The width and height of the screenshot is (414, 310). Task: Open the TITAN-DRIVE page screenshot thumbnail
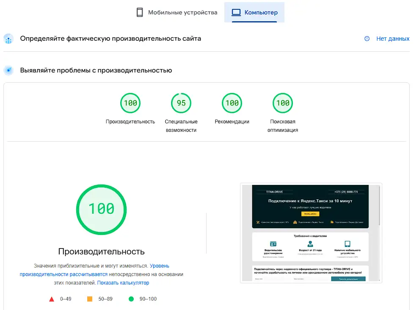click(311, 233)
